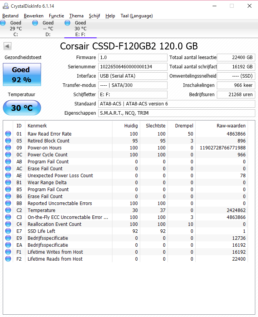Select the D: disk tab
Viewport: 258px width, 317px height.
point(48,29)
